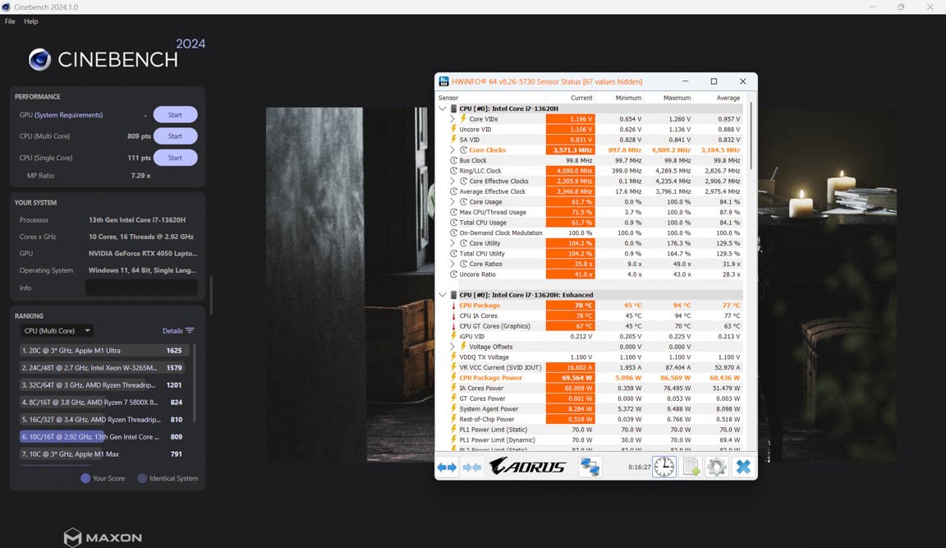
Task: Expand the Core Ratios row
Action: (452, 264)
